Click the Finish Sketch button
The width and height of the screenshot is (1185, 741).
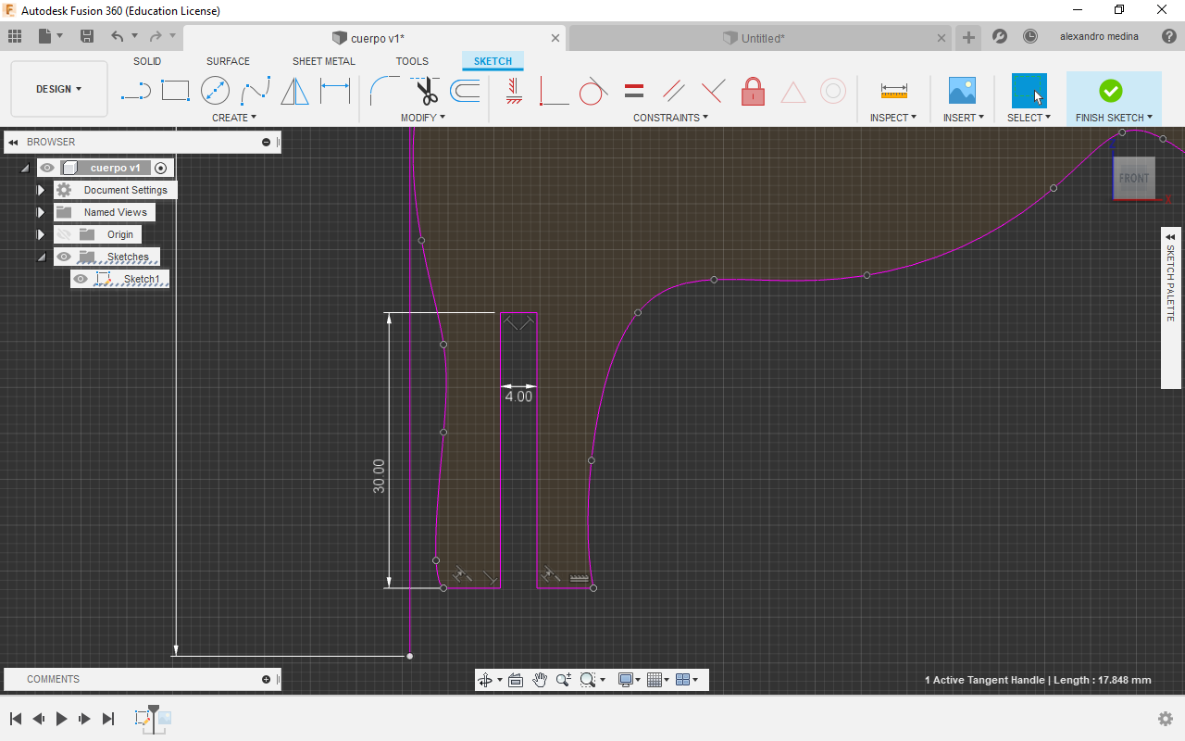point(1111,91)
